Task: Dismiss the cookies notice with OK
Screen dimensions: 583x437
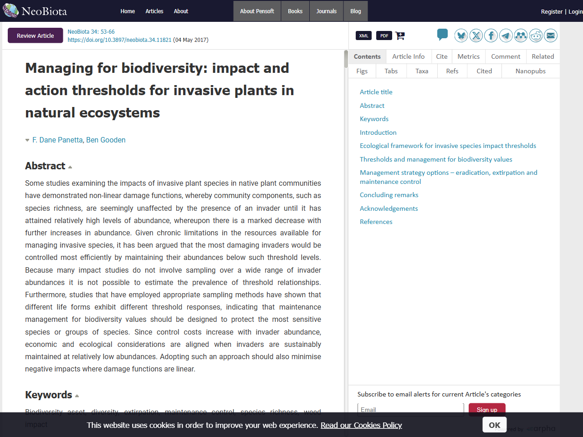Action: click(x=494, y=425)
